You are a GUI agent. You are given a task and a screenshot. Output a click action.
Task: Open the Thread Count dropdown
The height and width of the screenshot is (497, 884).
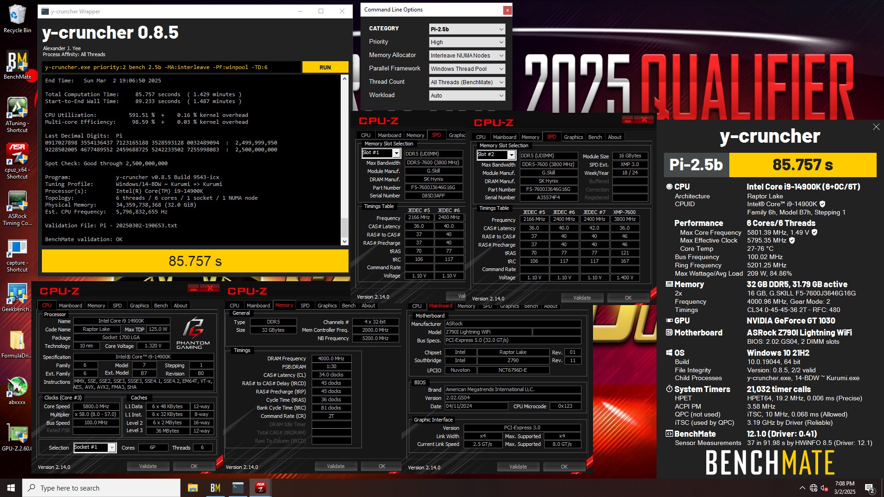point(467,82)
